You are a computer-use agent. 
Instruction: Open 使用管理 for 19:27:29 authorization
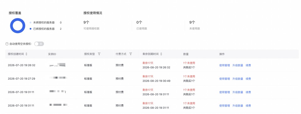[x=224, y=79]
